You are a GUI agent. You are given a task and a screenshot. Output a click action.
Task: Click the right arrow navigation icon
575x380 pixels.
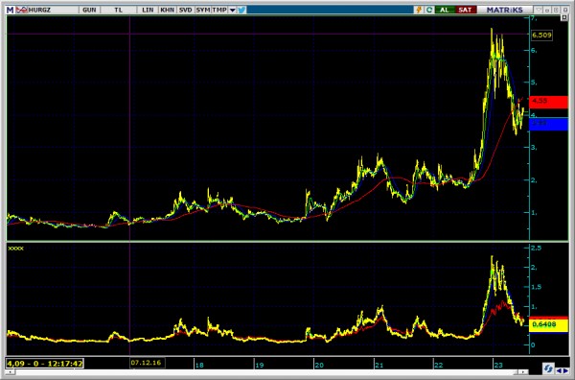tap(565, 370)
